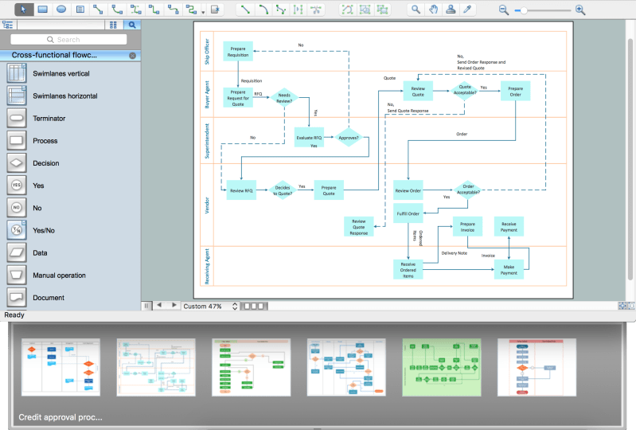Close the Cross-functional flowchart library

pyautogui.click(x=133, y=56)
